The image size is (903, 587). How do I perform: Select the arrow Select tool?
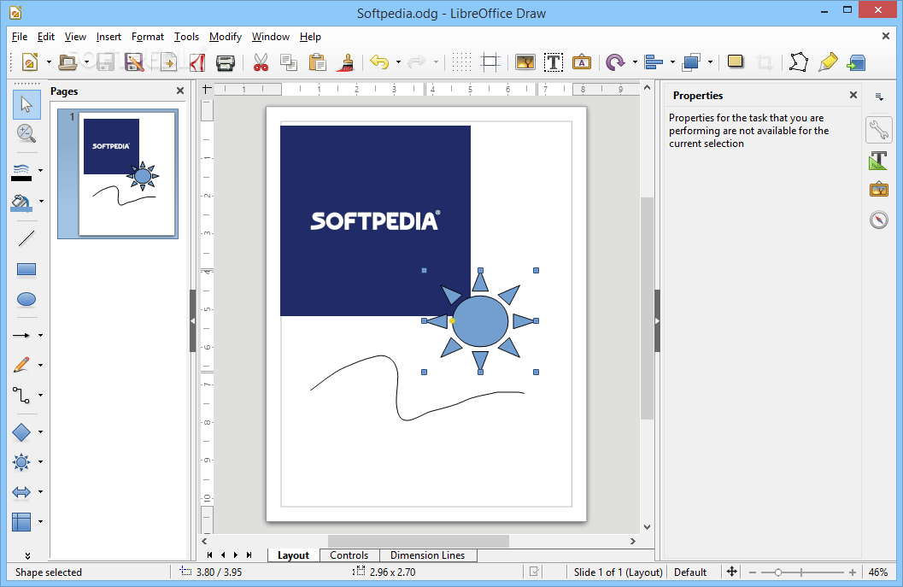(x=26, y=104)
